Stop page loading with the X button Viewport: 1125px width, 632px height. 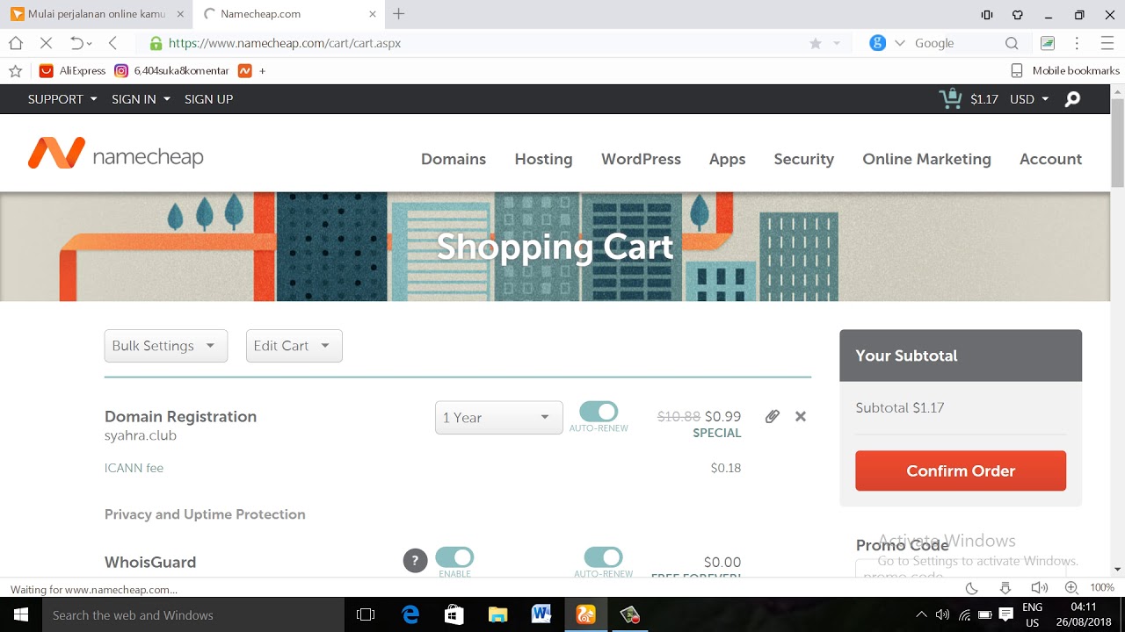(x=46, y=43)
